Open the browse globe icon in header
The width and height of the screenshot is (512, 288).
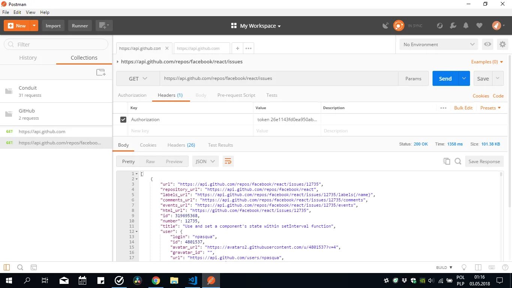tap(440, 25)
